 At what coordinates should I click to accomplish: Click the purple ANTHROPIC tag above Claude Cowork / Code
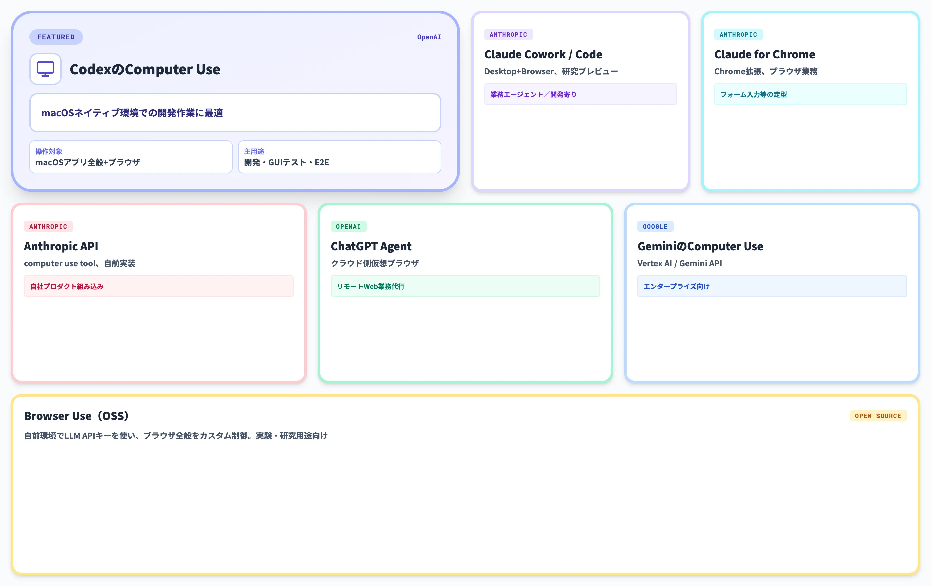point(508,35)
